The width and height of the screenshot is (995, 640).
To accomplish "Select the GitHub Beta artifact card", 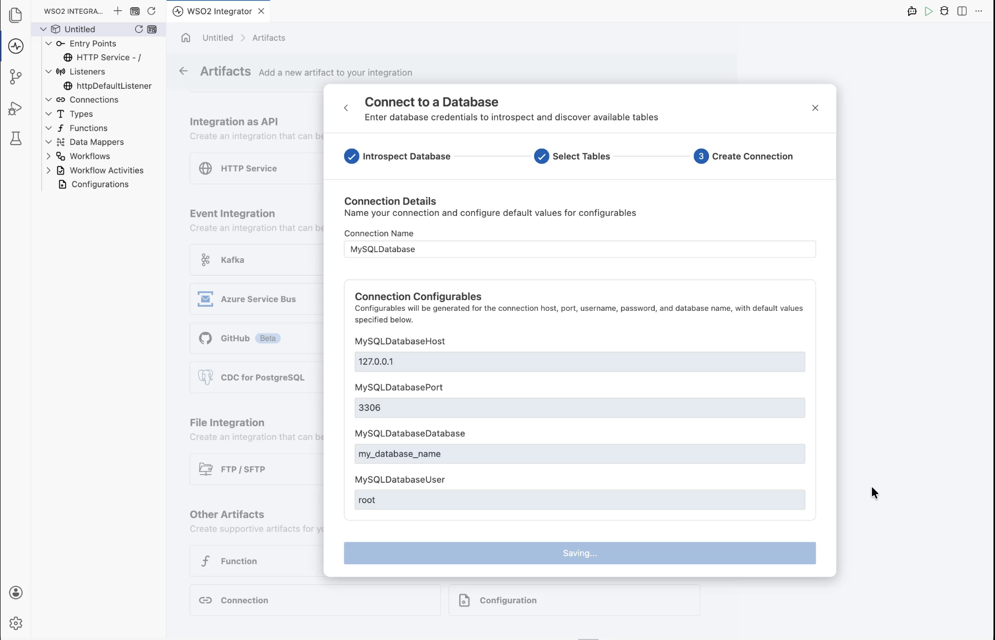I will 256,338.
